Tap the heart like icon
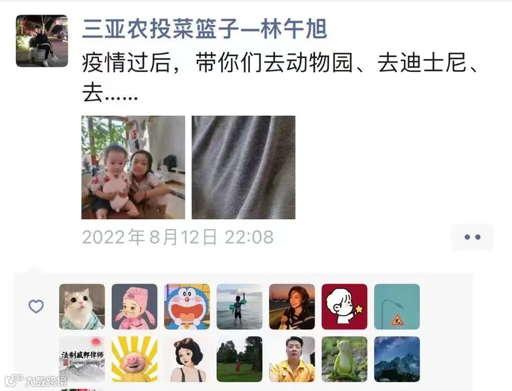512x391 pixels. click(36, 306)
